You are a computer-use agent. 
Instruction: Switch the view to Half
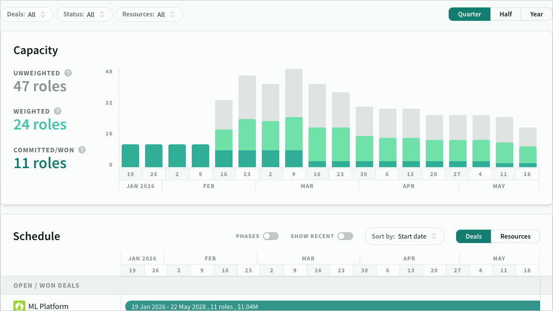505,14
